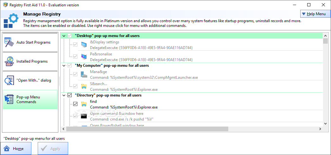Click the horizontal scrollbar thumb

pyautogui.click(x=147, y=129)
